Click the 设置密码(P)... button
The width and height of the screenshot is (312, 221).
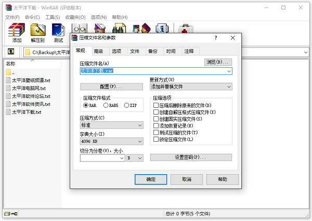pyautogui.click(x=191, y=157)
